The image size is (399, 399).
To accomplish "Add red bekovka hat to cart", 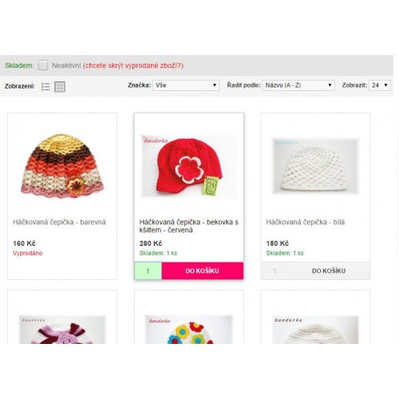I will pos(203,271).
